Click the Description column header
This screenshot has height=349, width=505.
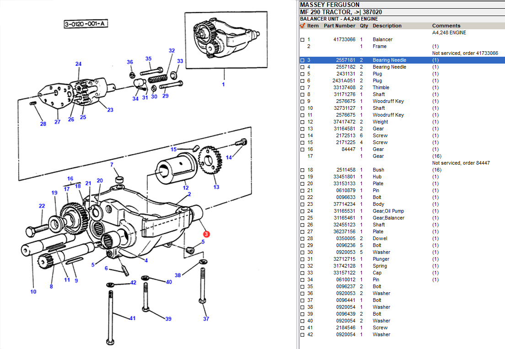pos(387,26)
